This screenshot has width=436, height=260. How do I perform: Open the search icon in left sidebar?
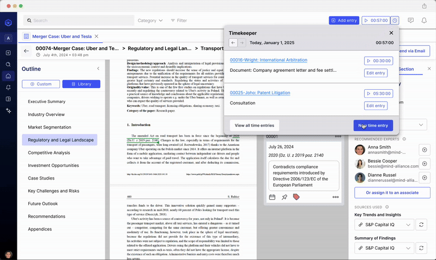[x=8, y=64]
